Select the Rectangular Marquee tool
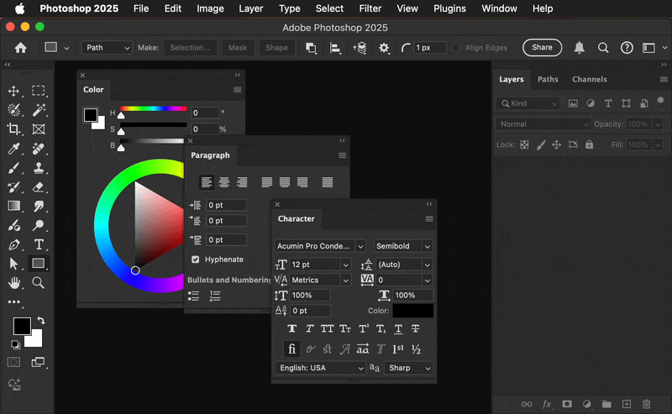Viewport: 672px width, 414px height. click(38, 91)
